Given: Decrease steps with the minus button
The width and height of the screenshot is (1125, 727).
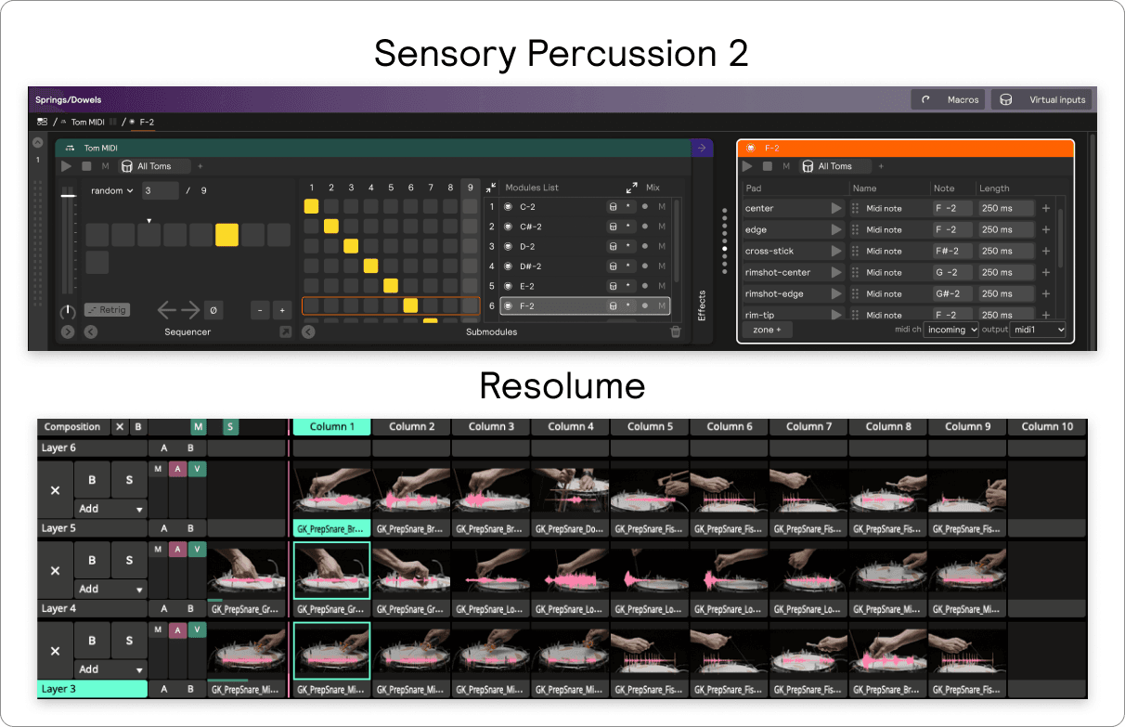Looking at the screenshot, I should [259, 310].
